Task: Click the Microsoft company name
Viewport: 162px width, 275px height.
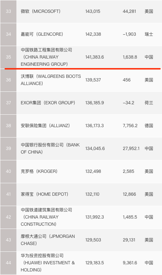Action: (41, 11)
